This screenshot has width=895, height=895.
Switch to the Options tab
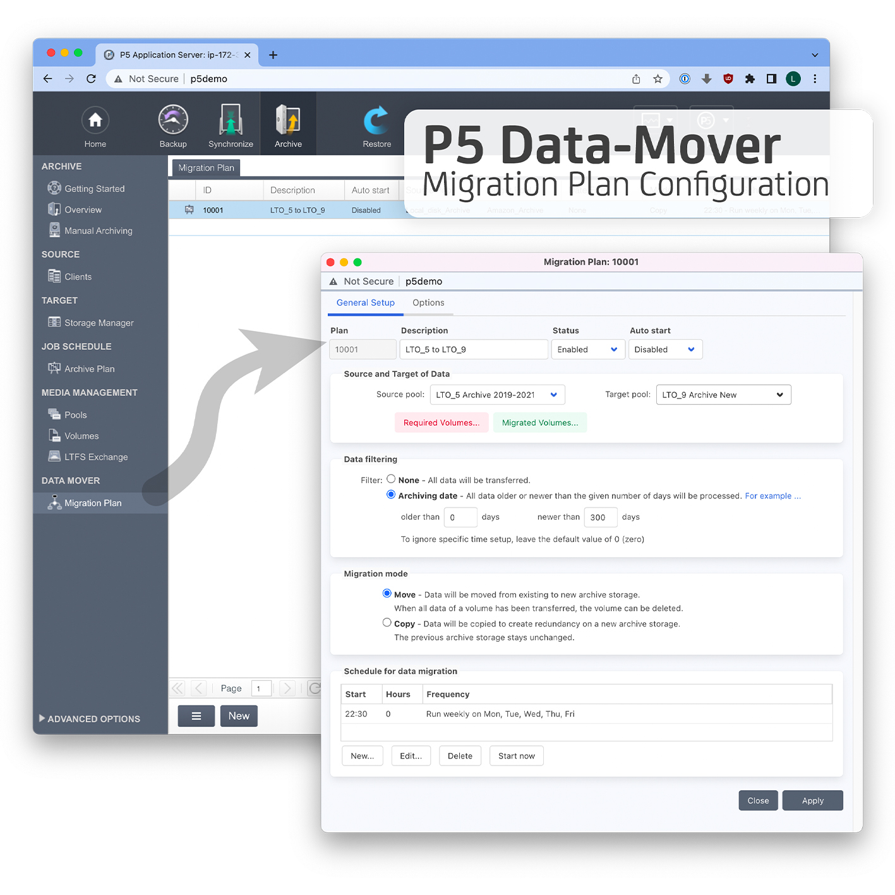428,303
